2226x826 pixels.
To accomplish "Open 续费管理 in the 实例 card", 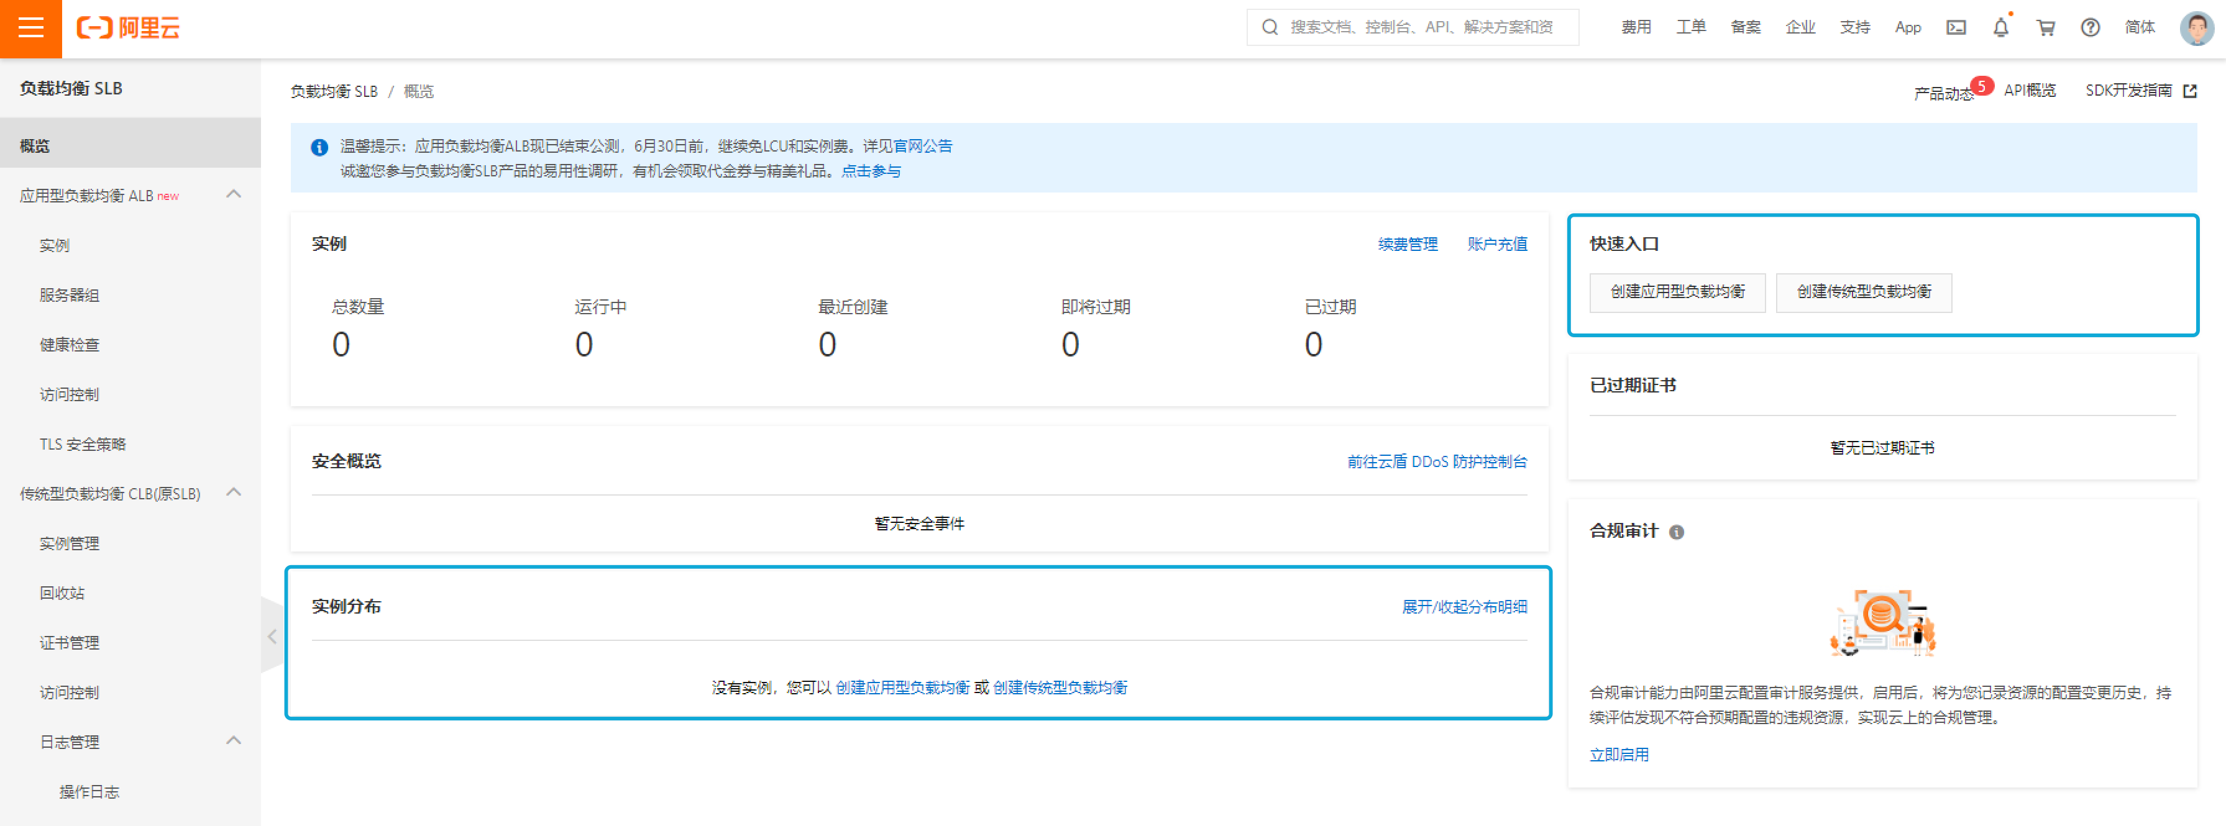I will click(x=1408, y=245).
